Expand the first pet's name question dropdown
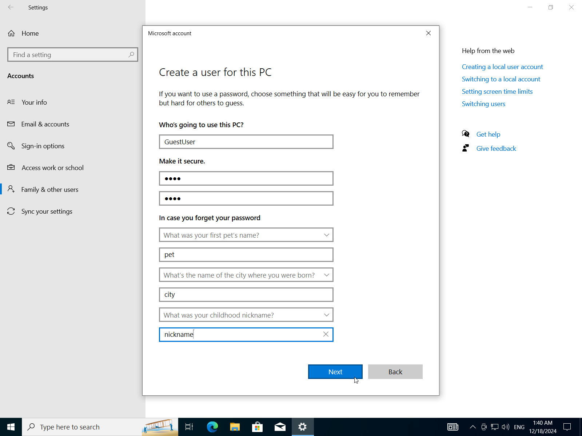Viewport: 582px width, 436px height. (x=326, y=235)
